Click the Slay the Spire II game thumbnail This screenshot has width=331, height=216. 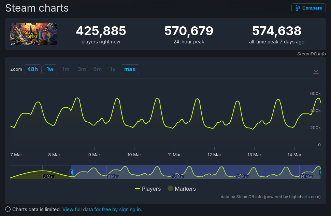click(x=33, y=34)
